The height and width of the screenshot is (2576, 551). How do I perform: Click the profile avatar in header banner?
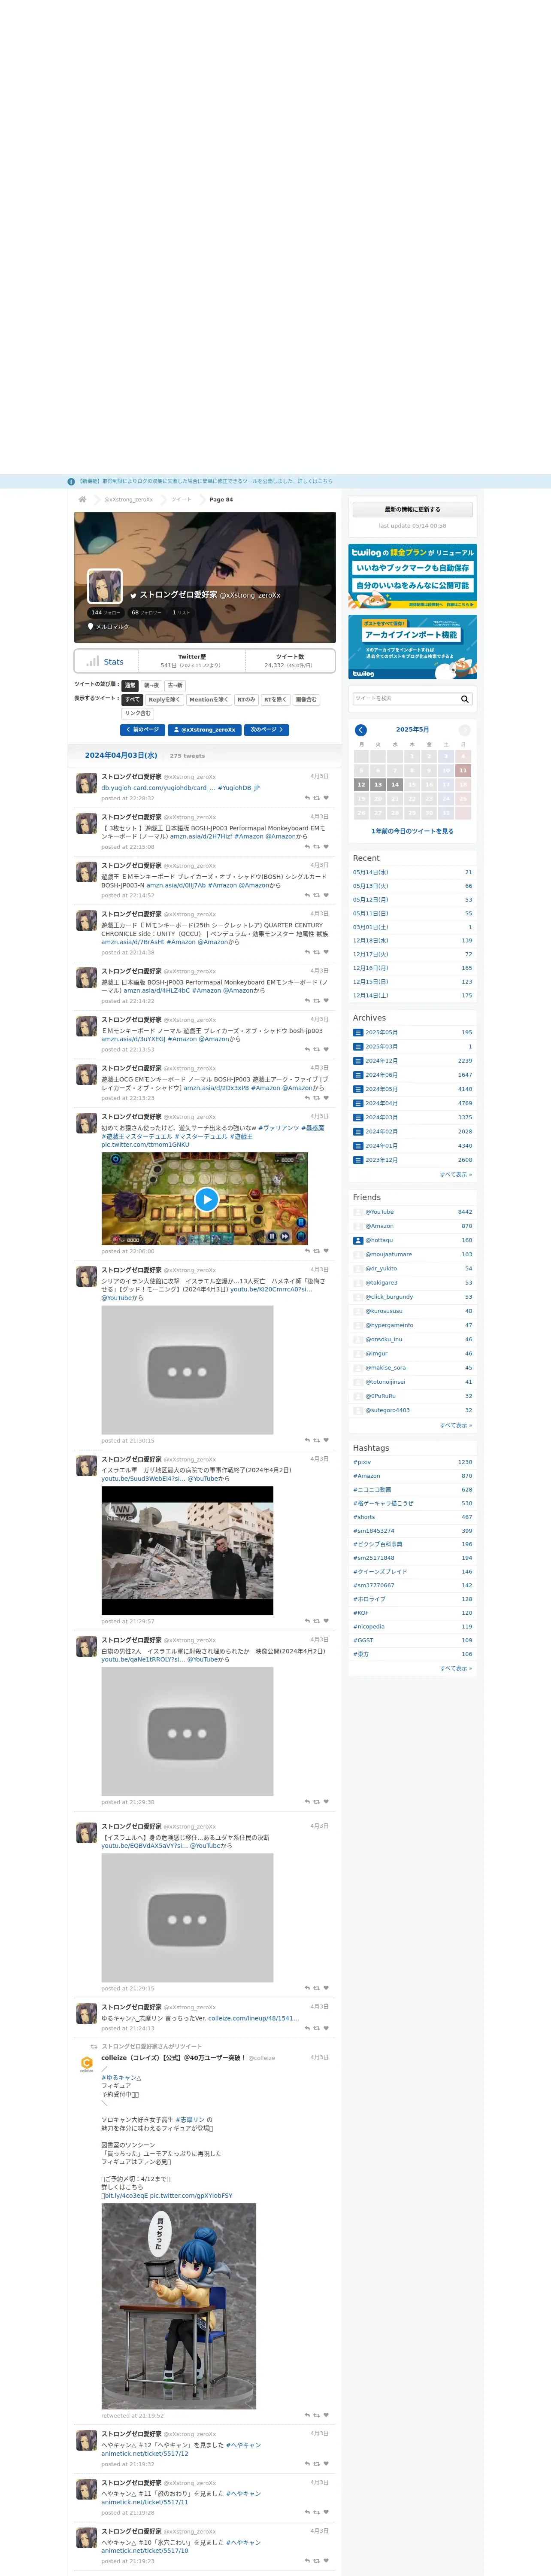(x=105, y=585)
